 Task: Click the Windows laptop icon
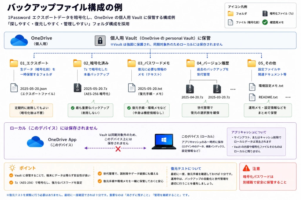click(x=164, y=142)
